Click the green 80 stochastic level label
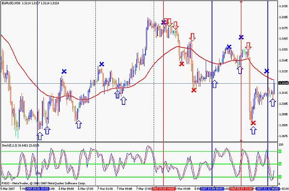 point(280,152)
